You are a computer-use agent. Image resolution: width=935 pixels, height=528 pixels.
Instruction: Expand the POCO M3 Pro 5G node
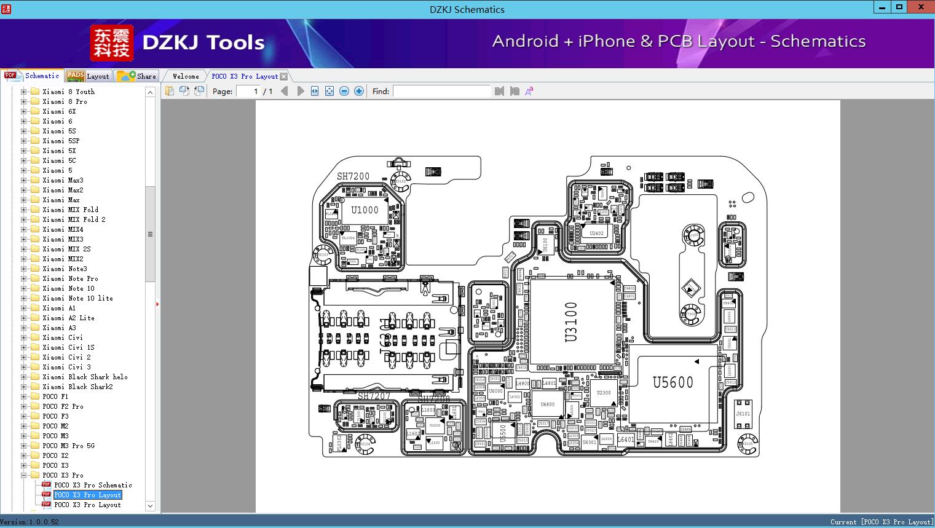pyautogui.click(x=24, y=446)
